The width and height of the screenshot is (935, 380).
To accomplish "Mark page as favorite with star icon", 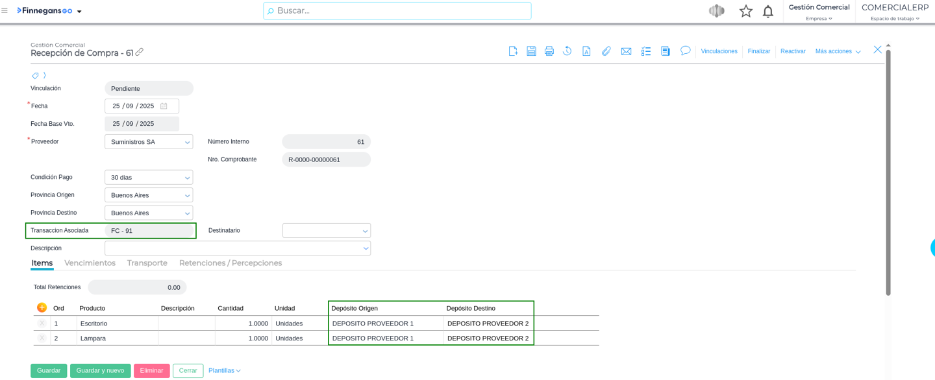I will pyautogui.click(x=745, y=11).
